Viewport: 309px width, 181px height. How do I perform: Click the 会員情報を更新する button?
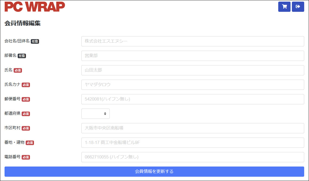154,172
